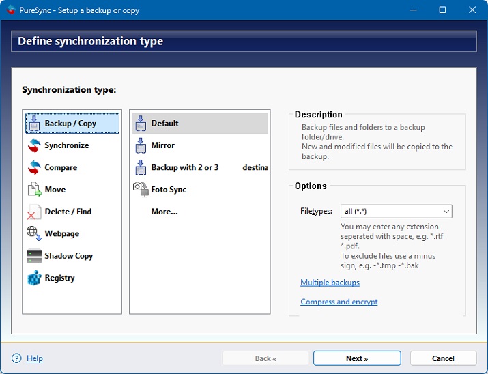Open the Multiple backups link
The image size is (488, 374).
click(330, 283)
